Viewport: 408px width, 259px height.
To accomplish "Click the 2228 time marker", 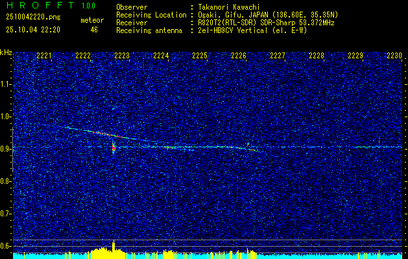I will (317, 56).
